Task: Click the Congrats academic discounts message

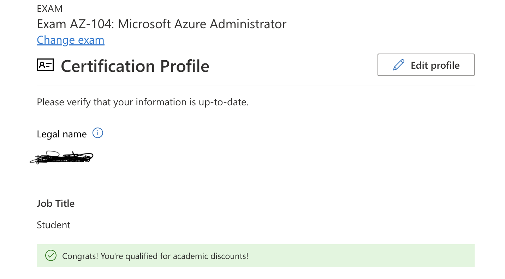Action: coord(155,256)
